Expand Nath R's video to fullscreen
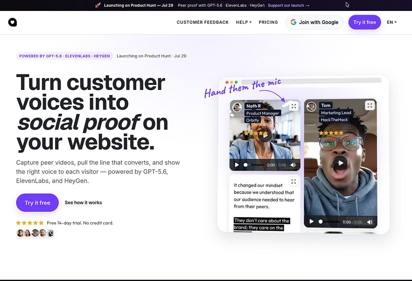412x281 pixels. click(x=294, y=106)
